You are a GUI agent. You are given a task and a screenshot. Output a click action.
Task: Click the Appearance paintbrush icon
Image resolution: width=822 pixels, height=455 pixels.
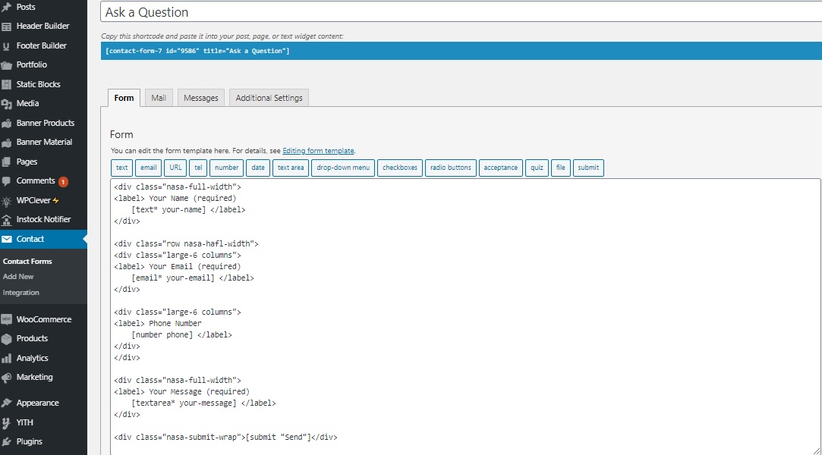tap(6, 403)
